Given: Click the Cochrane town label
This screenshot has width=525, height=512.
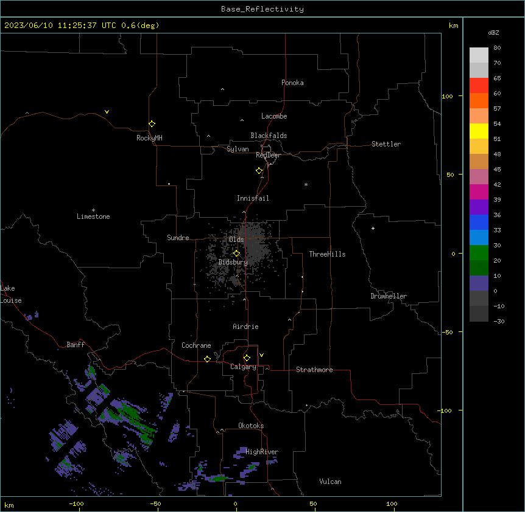Looking at the screenshot, I should [x=196, y=345].
